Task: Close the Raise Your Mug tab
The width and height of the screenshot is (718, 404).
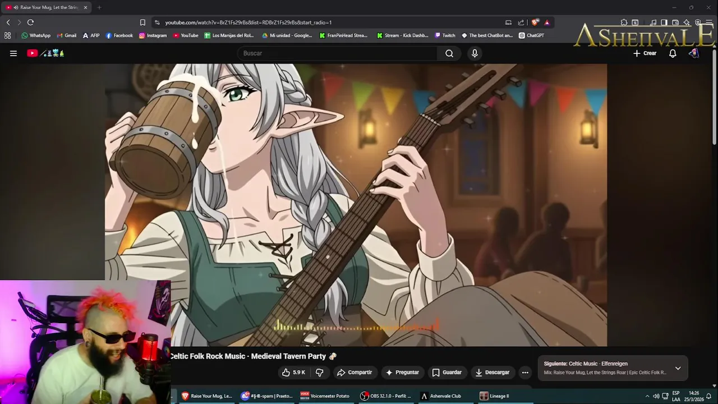Action: tap(86, 7)
